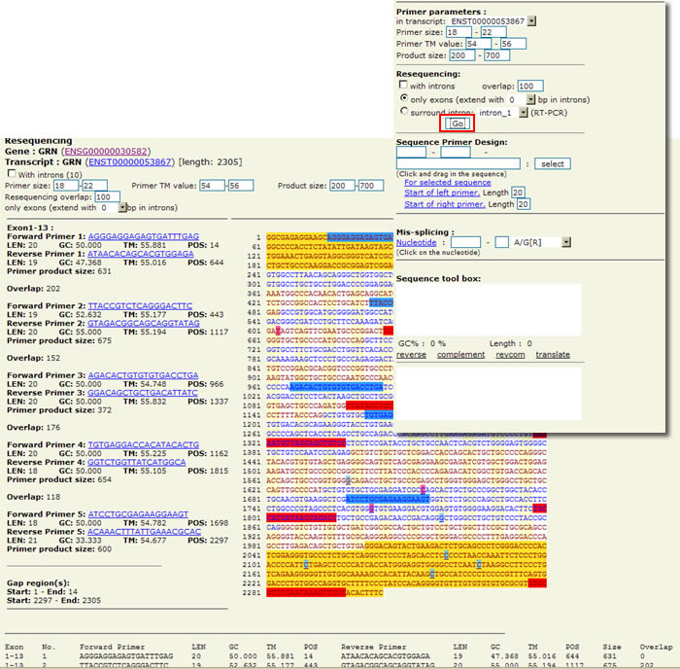Open the A/G[R] nucleotide dropdown
The height and width of the screenshot is (669, 680).
(566, 242)
